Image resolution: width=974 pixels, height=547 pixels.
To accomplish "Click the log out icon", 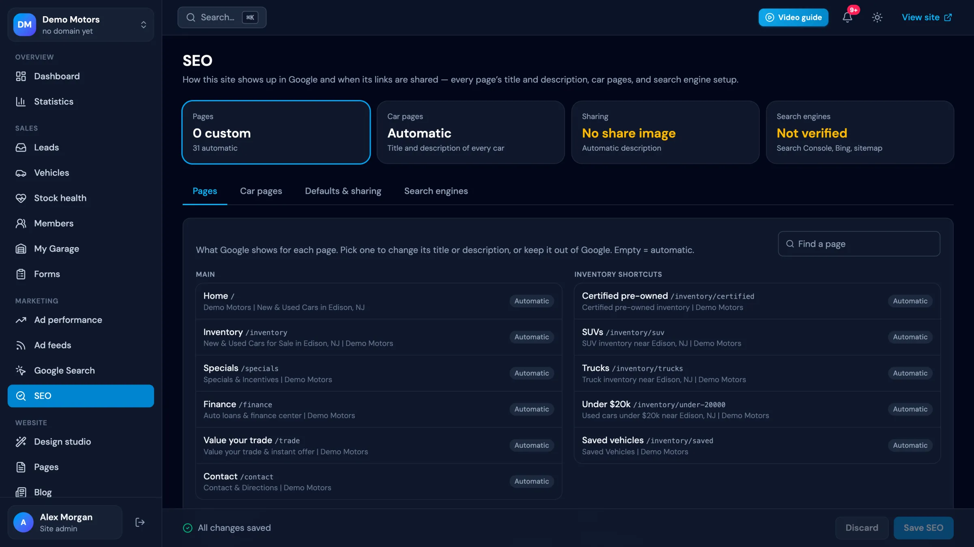I will pyautogui.click(x=140, y=522).
